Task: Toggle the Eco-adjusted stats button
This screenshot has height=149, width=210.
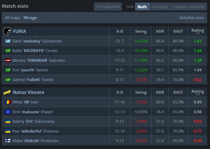Action: [108, 7]
